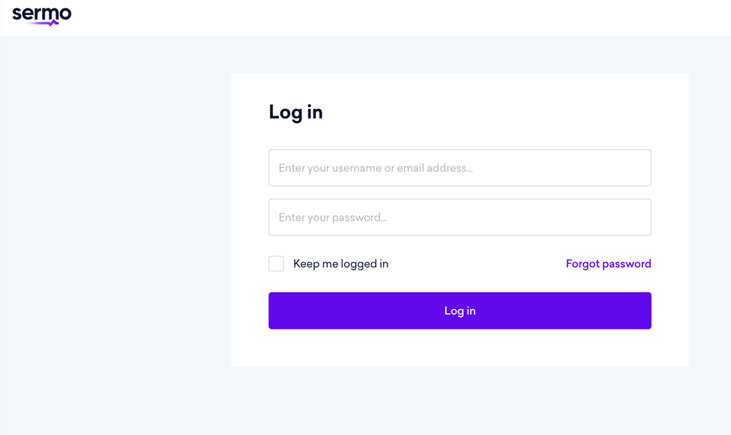Click inside the password entry field
Screen dimensions: 731x435
pos(460,217)
